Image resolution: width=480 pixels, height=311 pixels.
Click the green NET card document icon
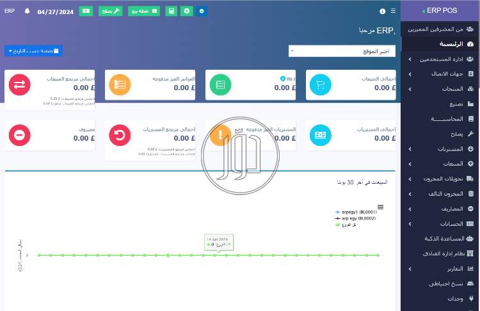pyautogui.click(x=220, y=85)
